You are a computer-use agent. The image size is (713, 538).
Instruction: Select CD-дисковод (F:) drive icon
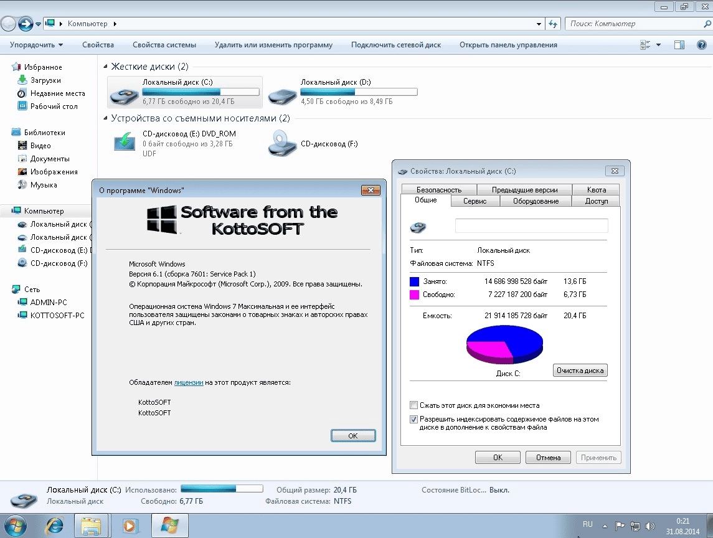(x=282, y=143)
